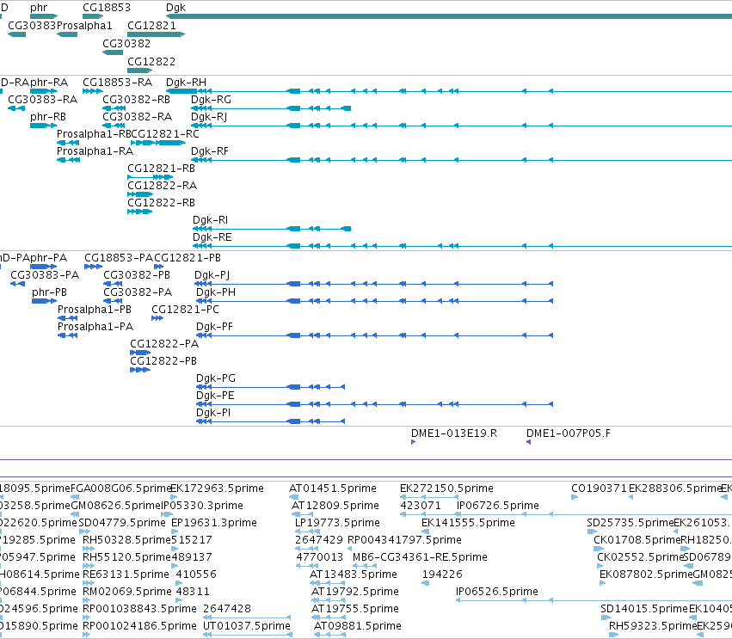Open the CG12822 gene feature

pyautogui.click(x=139, y=71)
